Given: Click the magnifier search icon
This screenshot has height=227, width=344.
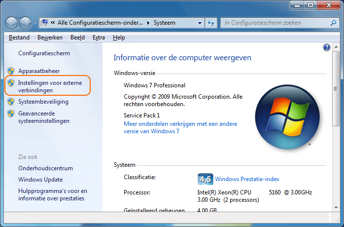Looking at the screenshot, I should (333, 23).
